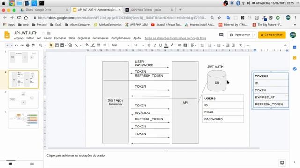
Task: Click the increase indent icon
Action: tap(233, 45)
